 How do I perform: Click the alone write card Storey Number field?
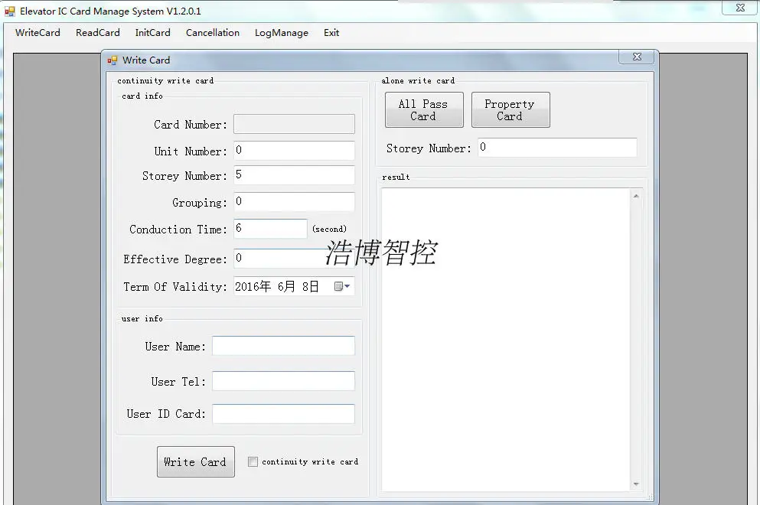tap(557, 148)
